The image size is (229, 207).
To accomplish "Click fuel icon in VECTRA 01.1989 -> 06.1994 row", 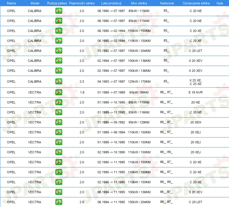I will (59, 132).
